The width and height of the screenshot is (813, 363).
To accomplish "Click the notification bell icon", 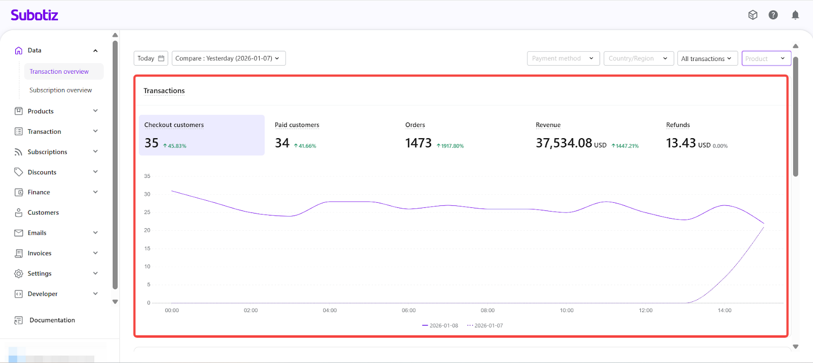I will point(795,15).
